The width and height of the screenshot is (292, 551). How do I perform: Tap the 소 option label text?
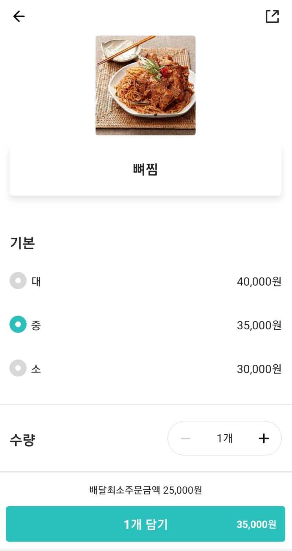point(36,369)
